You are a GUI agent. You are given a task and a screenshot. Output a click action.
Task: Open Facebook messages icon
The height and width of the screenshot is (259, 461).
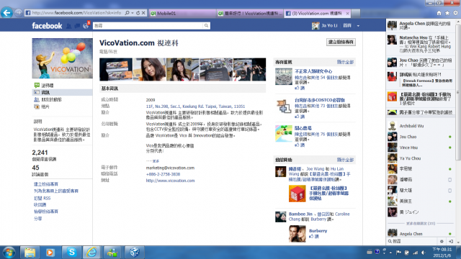77,26
